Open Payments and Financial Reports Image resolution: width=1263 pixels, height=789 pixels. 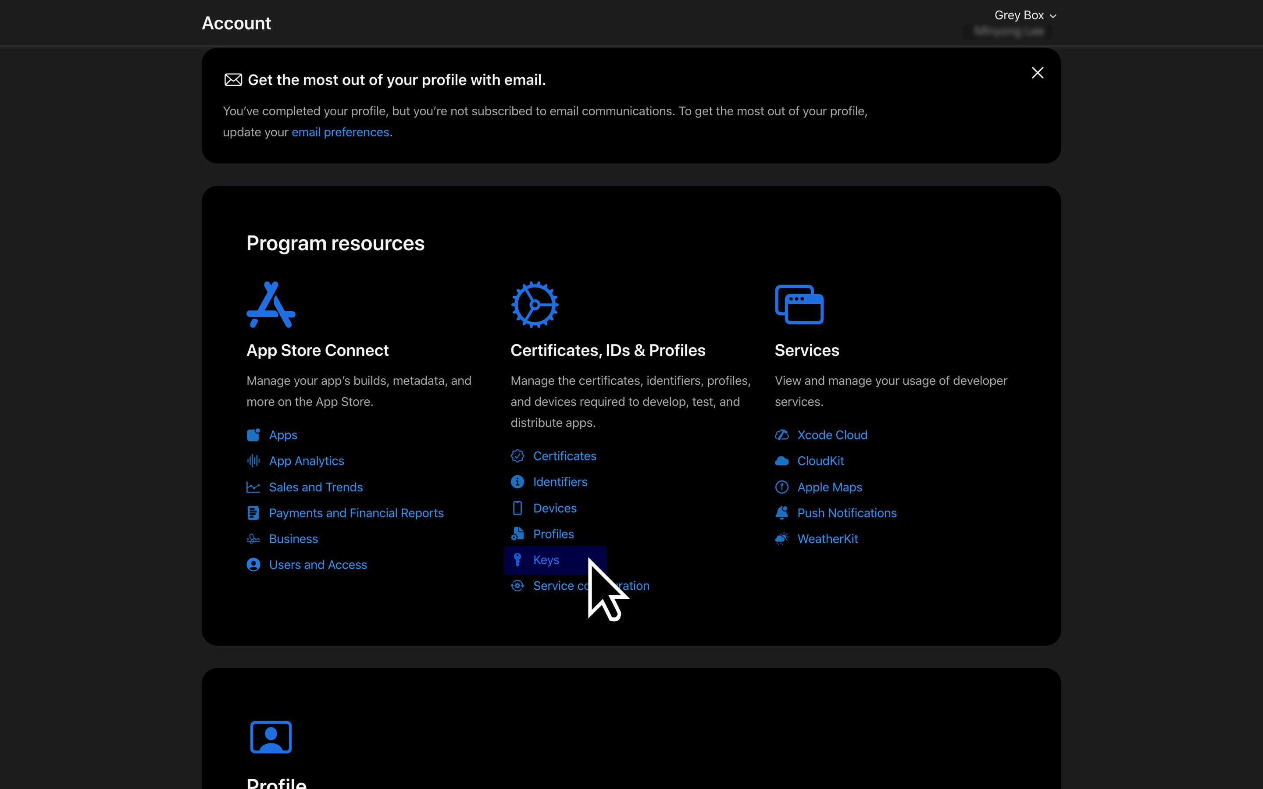(357, 512)
